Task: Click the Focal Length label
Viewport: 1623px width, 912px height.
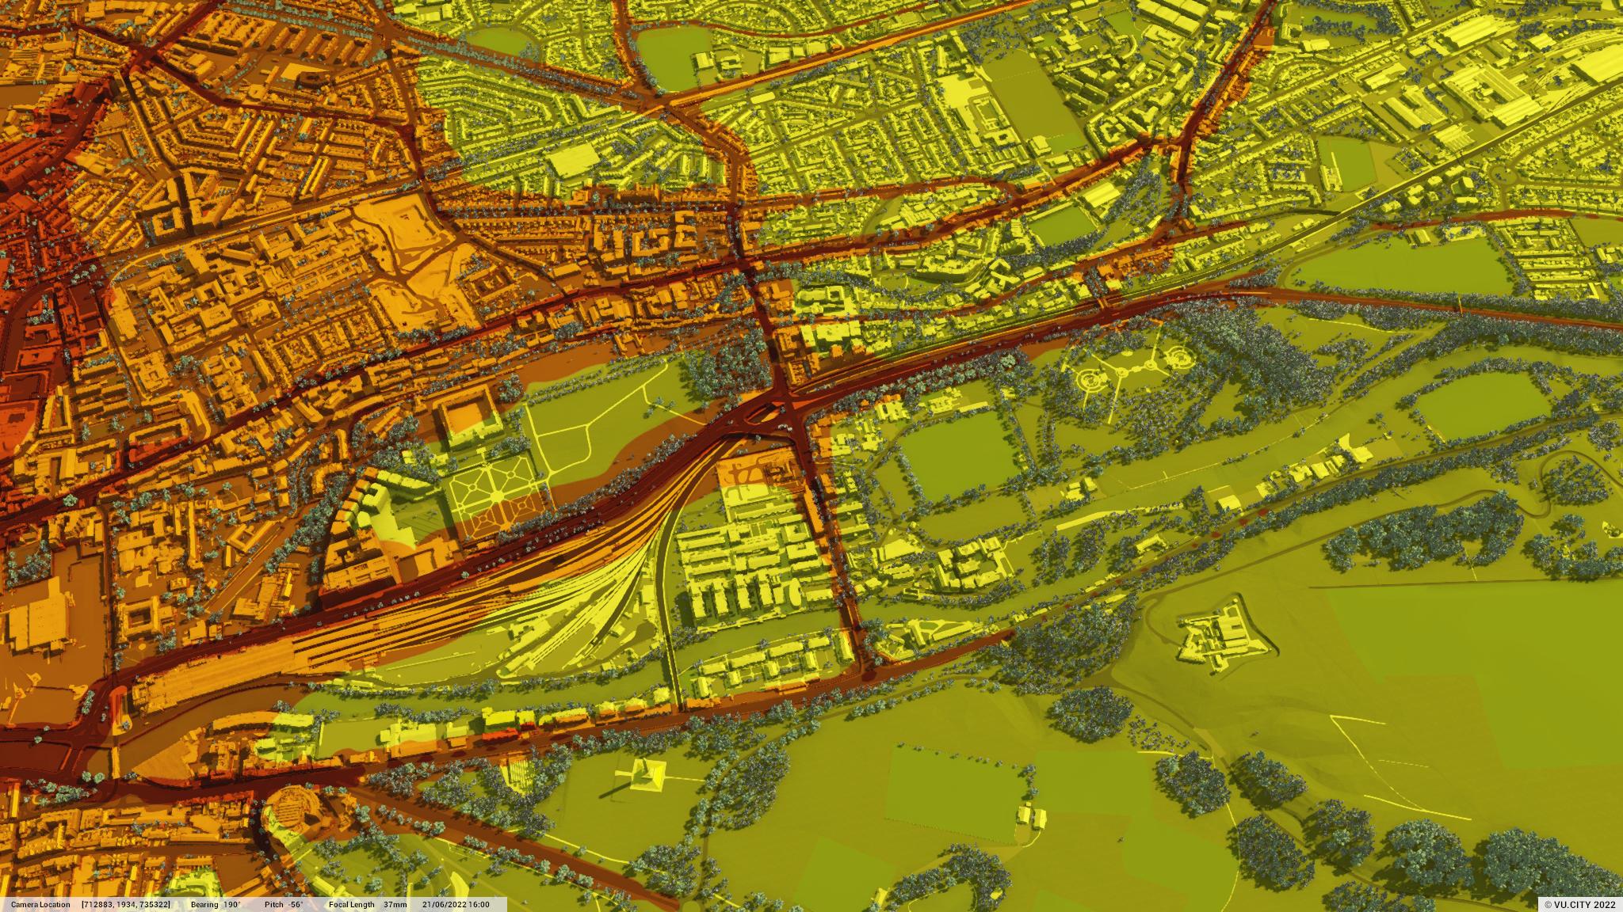Action: 351,904
